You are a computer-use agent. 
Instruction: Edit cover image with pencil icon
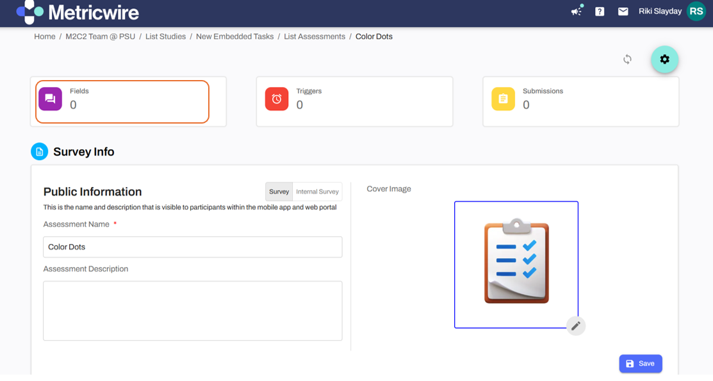coord(576,326)
